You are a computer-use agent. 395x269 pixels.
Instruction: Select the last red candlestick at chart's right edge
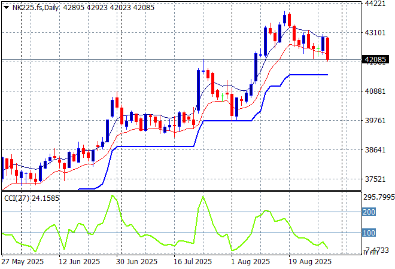pos(328,49)
